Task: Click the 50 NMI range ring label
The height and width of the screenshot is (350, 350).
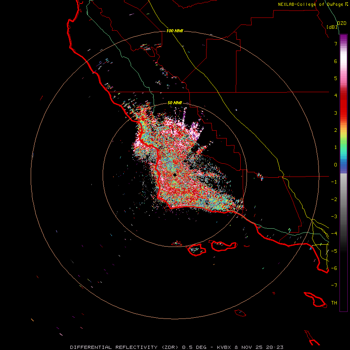Action: point(175,103)
